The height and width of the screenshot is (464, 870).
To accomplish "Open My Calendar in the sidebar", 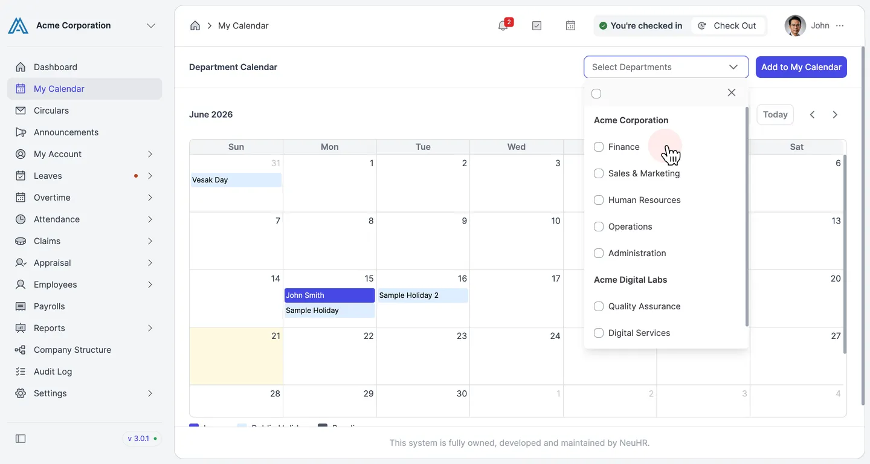I will click(85, 89).
